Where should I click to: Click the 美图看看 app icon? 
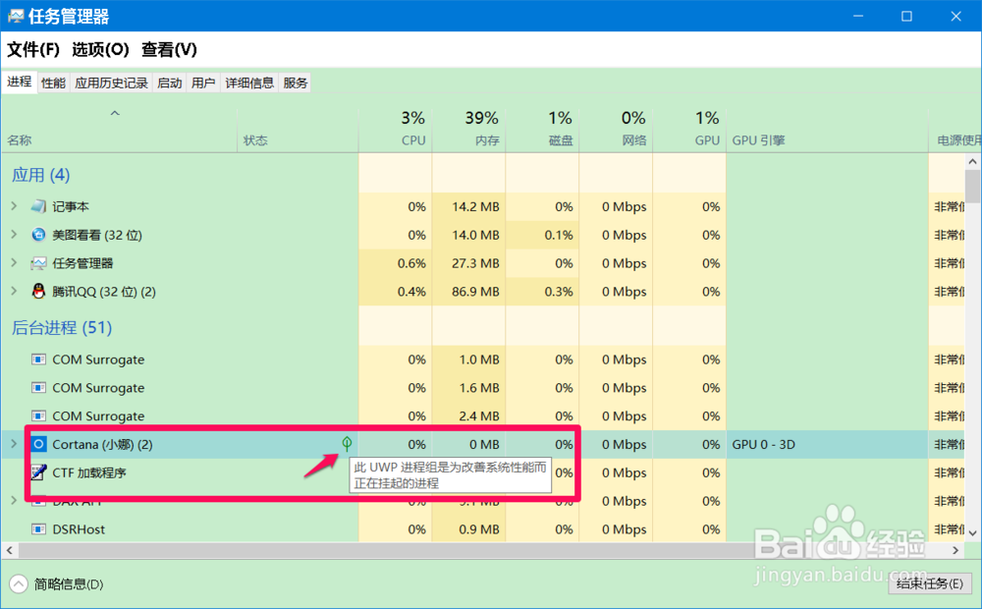click(x=38, y=235)
